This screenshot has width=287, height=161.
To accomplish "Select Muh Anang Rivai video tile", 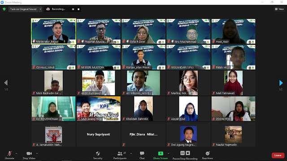I will click(x=99, y=109).
